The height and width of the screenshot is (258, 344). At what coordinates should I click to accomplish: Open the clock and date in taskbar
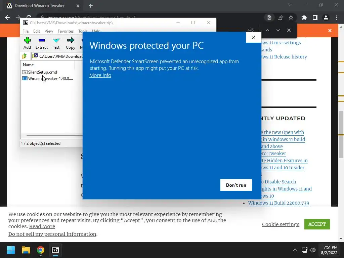(329, 250)
